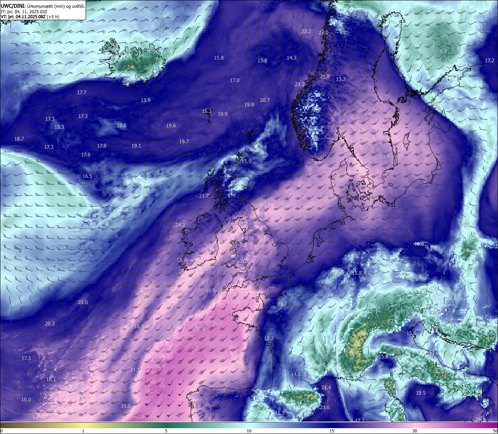Click the 20.3 value in the southwest Atlantic

[x=50, y=323]
